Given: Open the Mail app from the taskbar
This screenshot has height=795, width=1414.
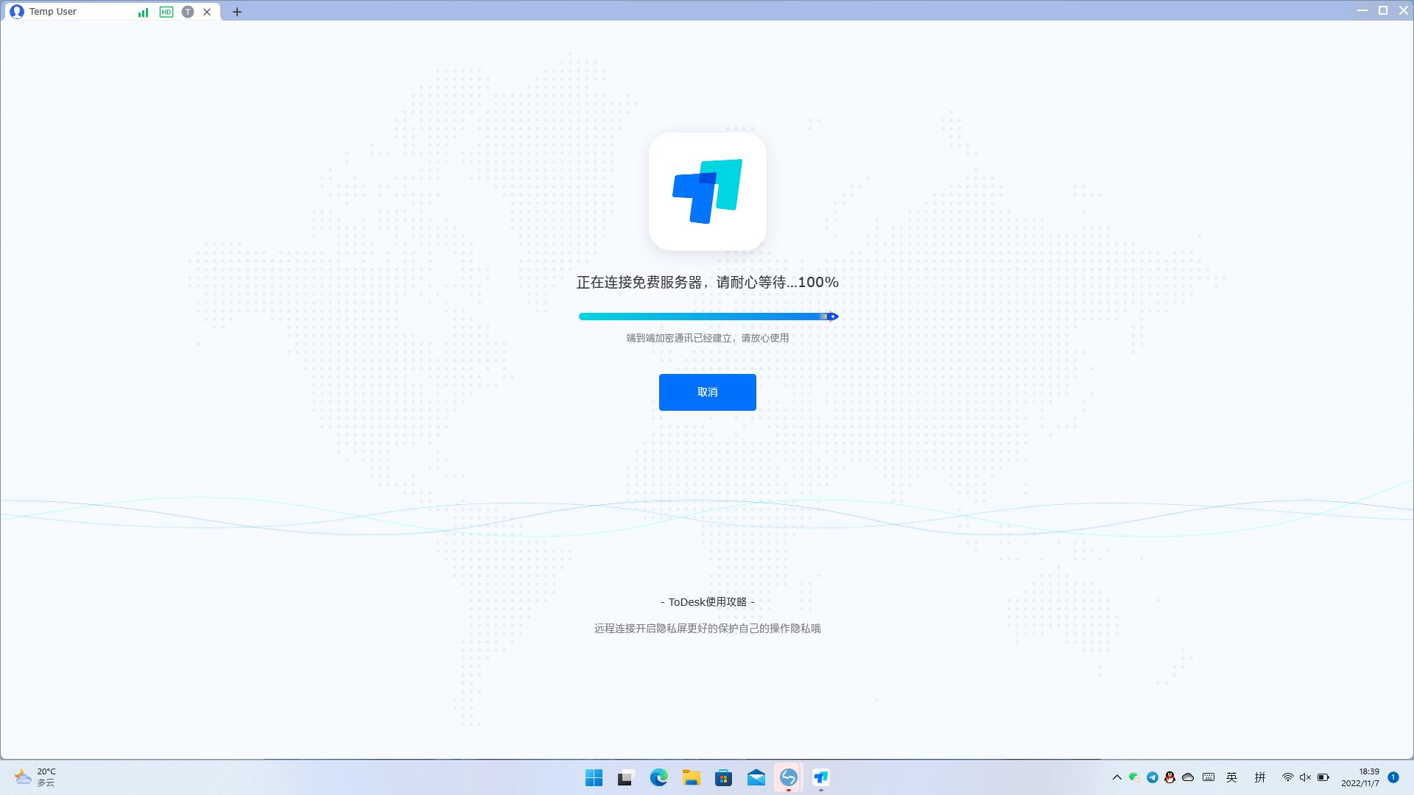Looking at the screenshot, I should point(756,777).
